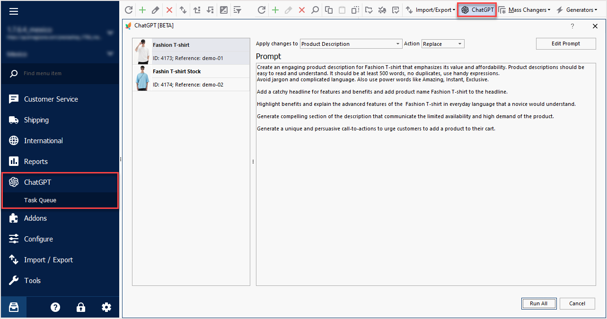Expand the second blurred selector chevron in the sidebar
This screenshot has height=319, width=607.
point(110,54)
